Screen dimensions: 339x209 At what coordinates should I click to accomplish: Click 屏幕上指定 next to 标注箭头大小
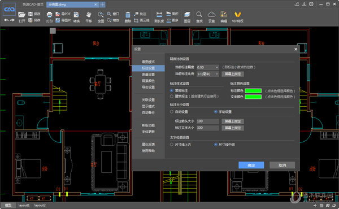pos(233,121)
